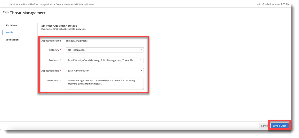Click the Description field label

pos(52,80)
